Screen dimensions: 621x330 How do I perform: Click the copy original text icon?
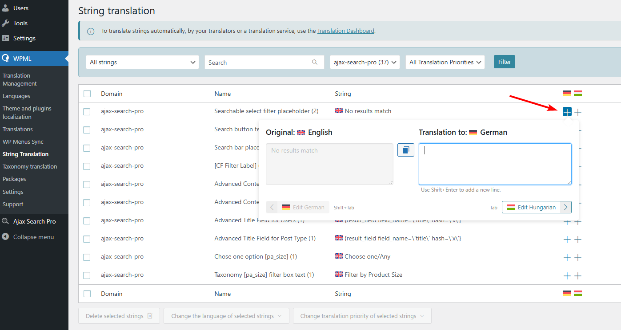pos(405,150)
